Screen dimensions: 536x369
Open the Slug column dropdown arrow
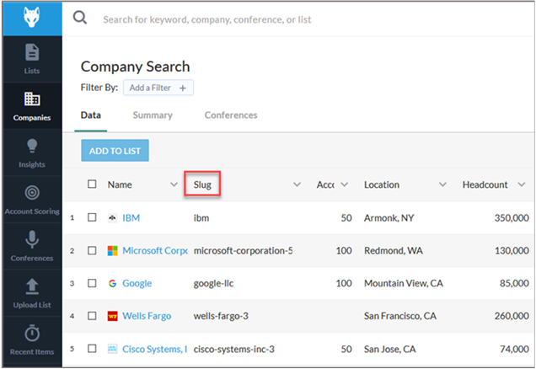(297, 184)
